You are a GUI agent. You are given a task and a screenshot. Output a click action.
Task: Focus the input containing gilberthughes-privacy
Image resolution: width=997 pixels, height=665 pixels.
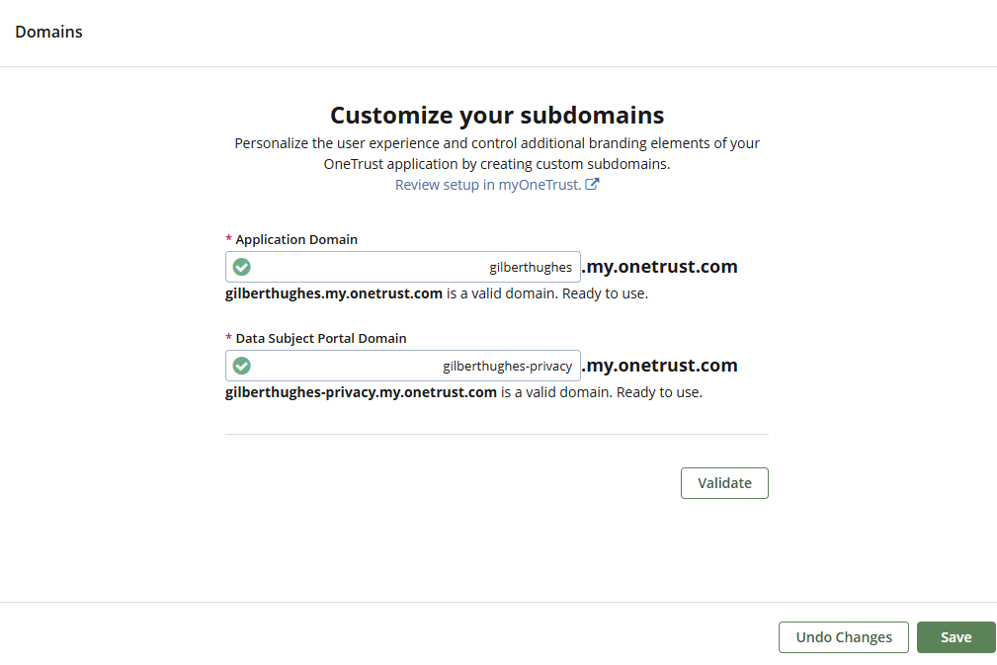(x=415, y=366)
